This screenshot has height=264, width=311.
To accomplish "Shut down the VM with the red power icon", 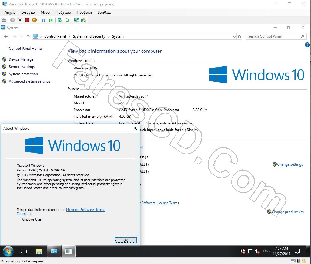I will 27,20.
